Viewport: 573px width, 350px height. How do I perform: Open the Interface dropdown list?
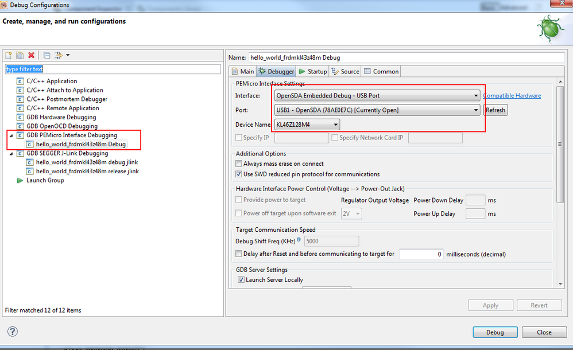[x=377, y=95]
